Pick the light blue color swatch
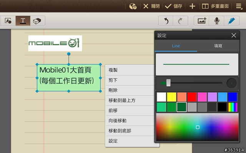 pos(223,97)
